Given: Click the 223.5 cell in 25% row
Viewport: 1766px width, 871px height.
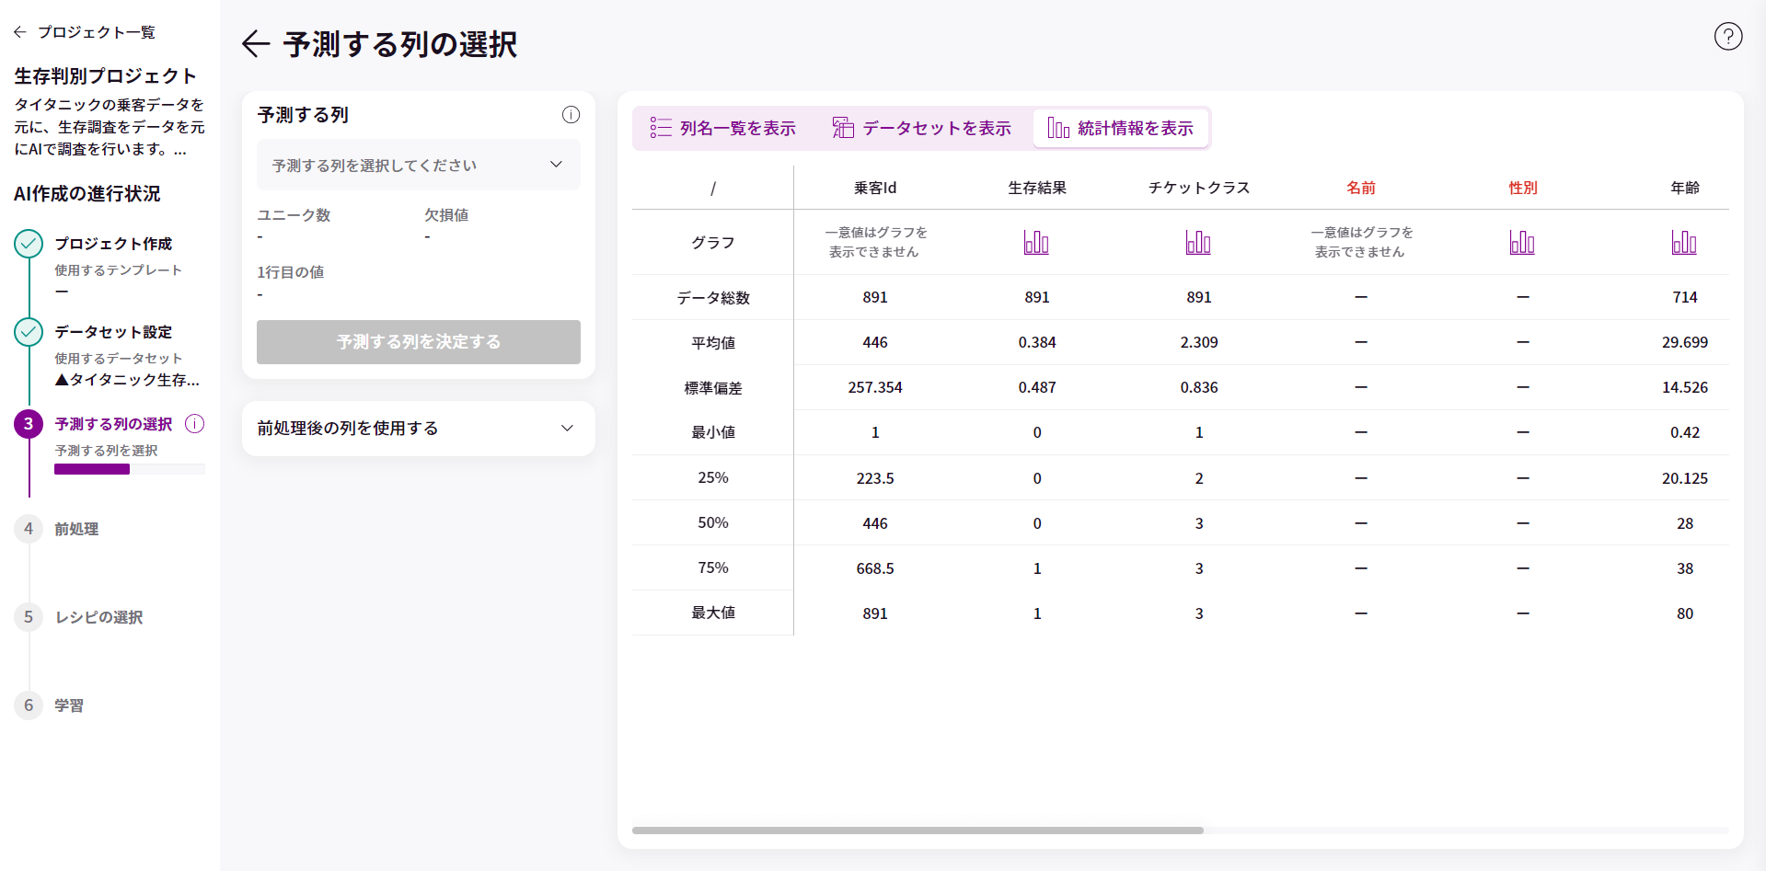Looking at the screenshot, I should [x=875, y=478].
